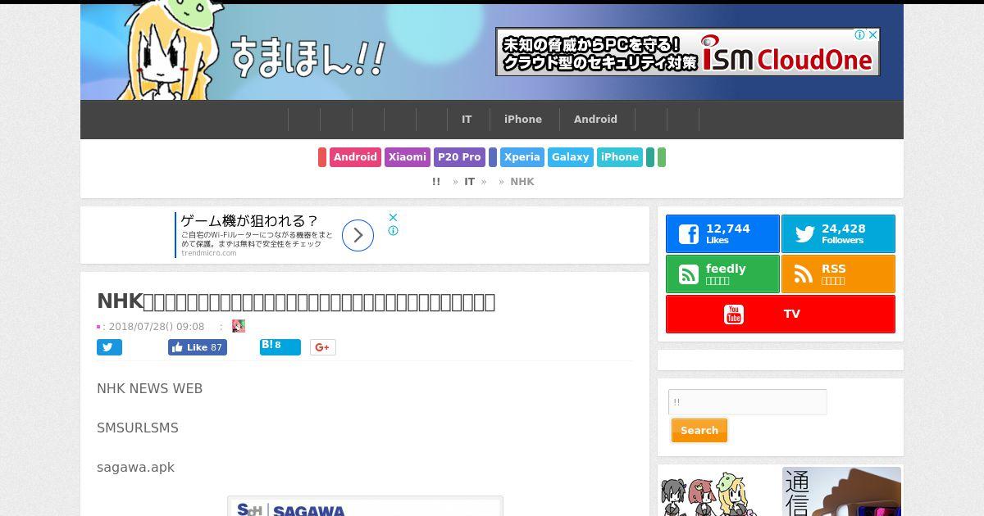Close the trendmicro ad

point(394,217)
